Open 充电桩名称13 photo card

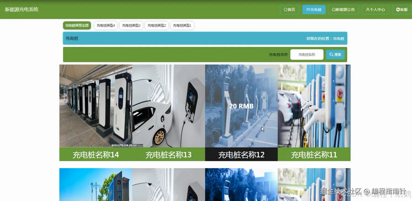[x=169, y=106]
